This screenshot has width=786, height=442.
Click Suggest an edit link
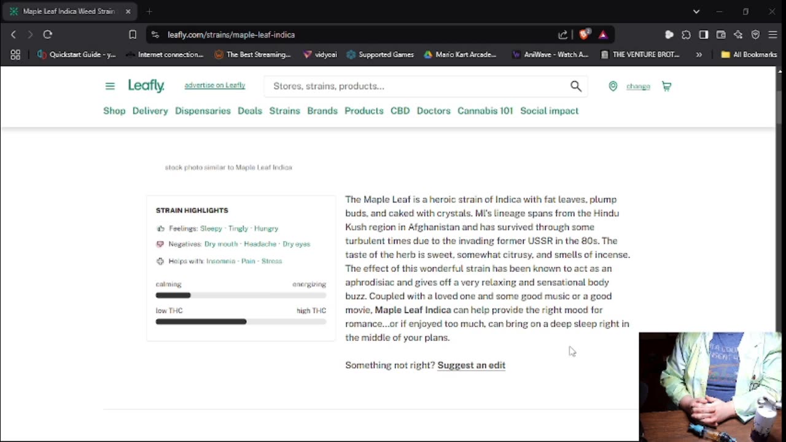pyautogui.click(x=472, y=365)
